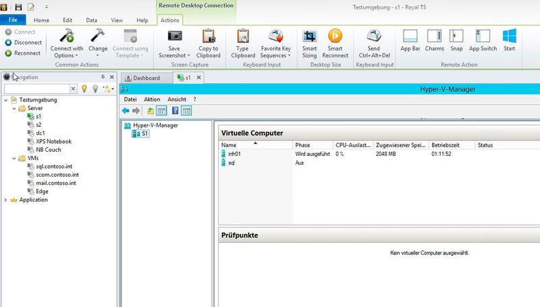Click the Hyper-V help toolbar icon
The height and width of the screenshot is (307, 540).
(175, 111)
